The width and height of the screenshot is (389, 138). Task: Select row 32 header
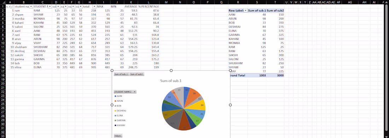(2, 132)
